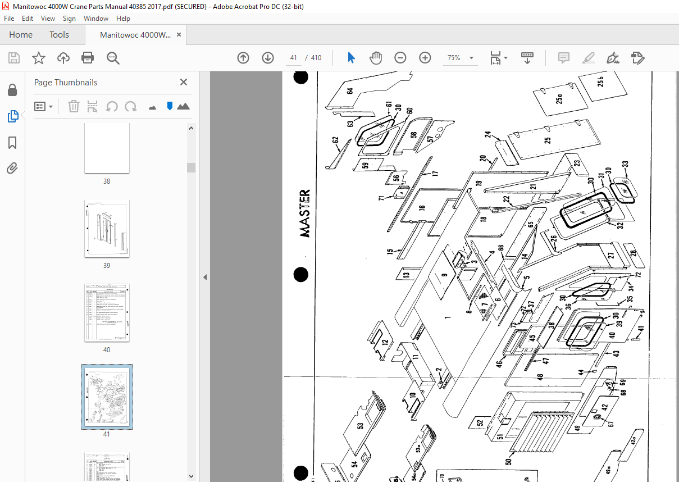Click the upload to cloud icon
Image resolution: width=679 pixels, height=482 pixels.
63,58
